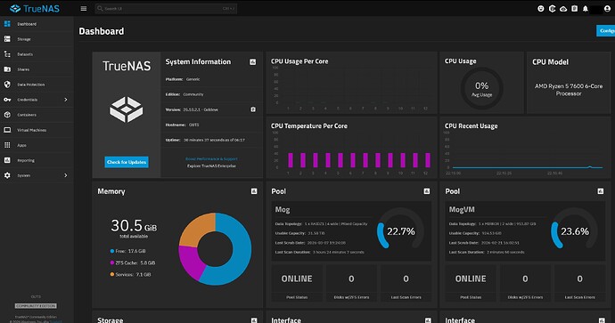Click the Uptime row in System Information
Image resolution: width=615 pixels, height=323 pixels.
click(x=212, y=140)
